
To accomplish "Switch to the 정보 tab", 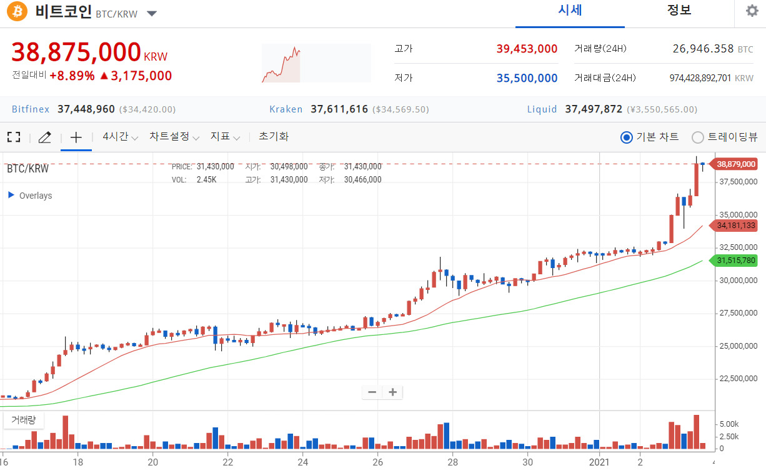I will pos(679,11).
